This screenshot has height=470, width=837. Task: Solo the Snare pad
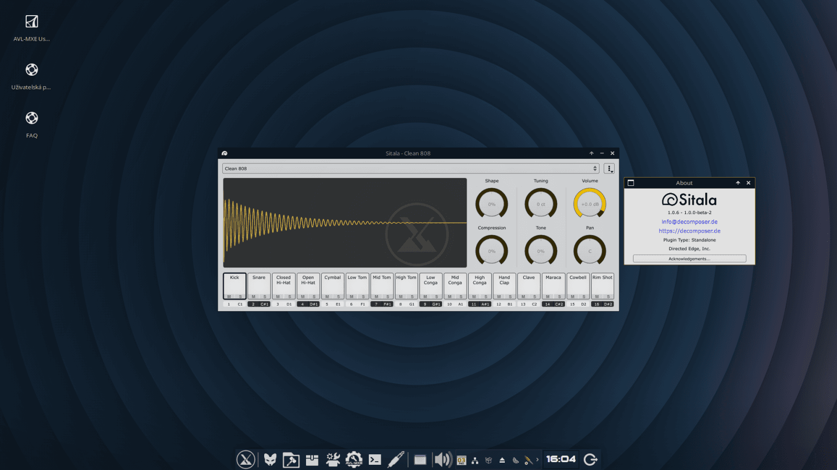point(265,296)
